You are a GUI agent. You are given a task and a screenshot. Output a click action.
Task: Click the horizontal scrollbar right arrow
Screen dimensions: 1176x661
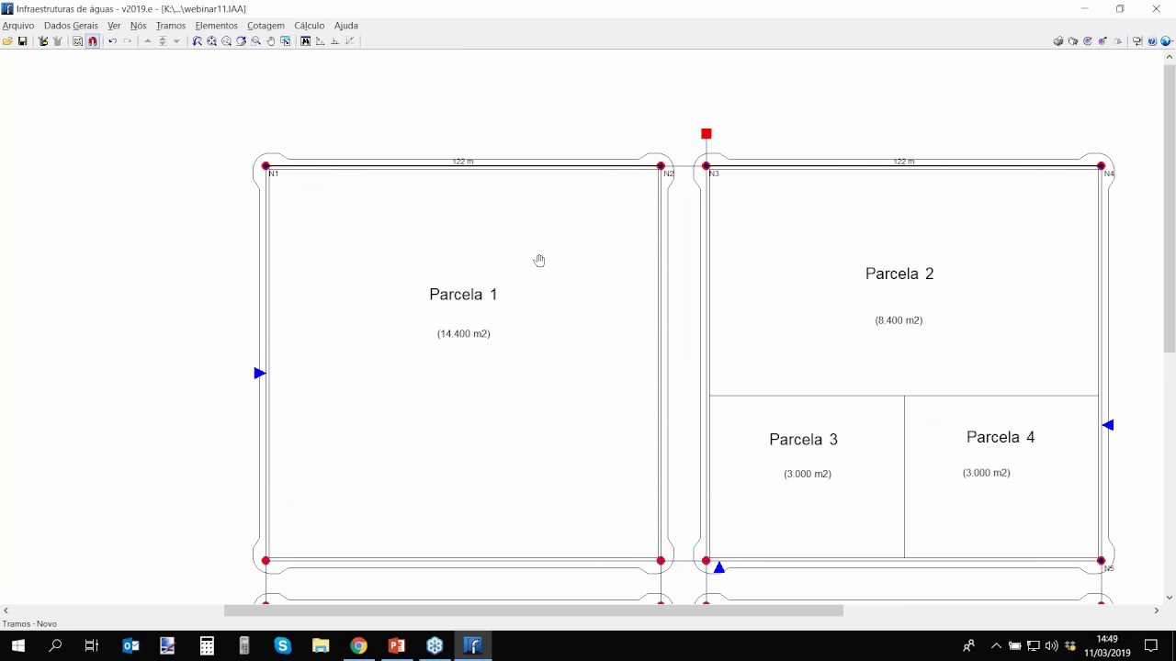pyautogui.click(x=1156, y=611)
